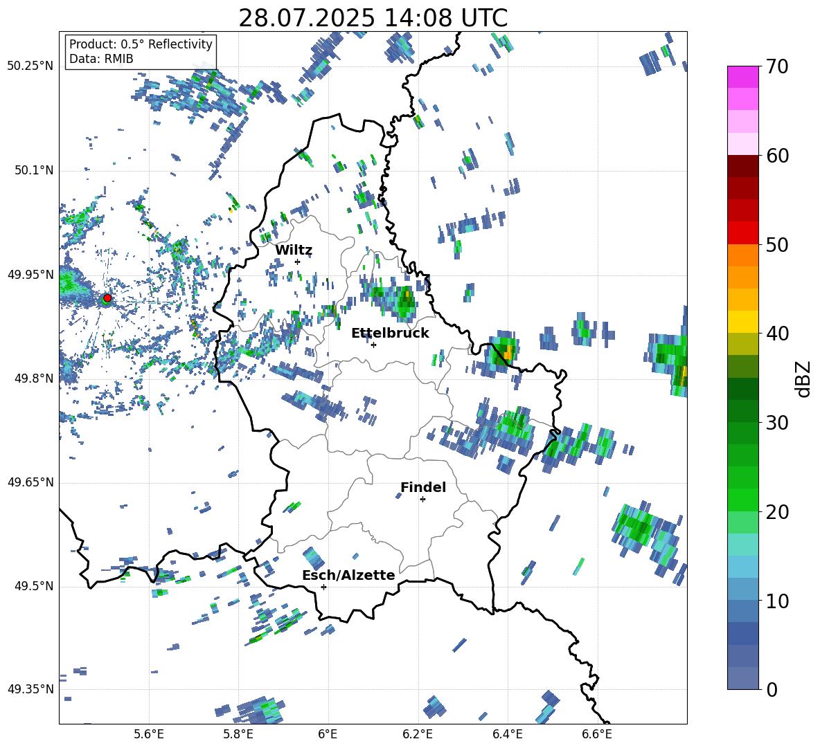Click the Esch/Alzette city label
820x748 pixels.
click(x=348, y=575)
